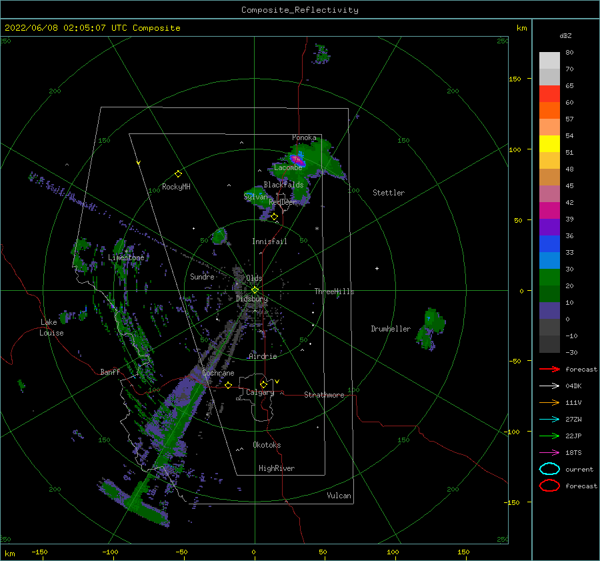Viewport: 600px width, 561px height.
Task: Click the small green cell northwest of Innisfail
Action: (219, 236)
